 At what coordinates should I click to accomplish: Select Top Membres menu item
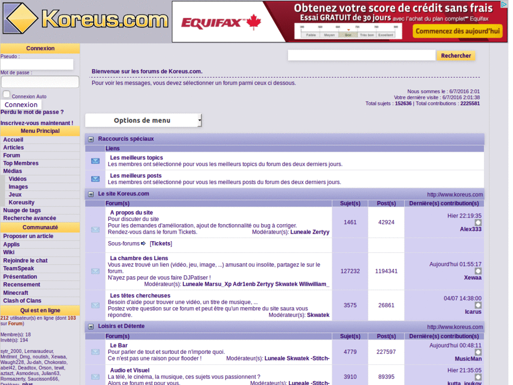[x=21, y=163]
